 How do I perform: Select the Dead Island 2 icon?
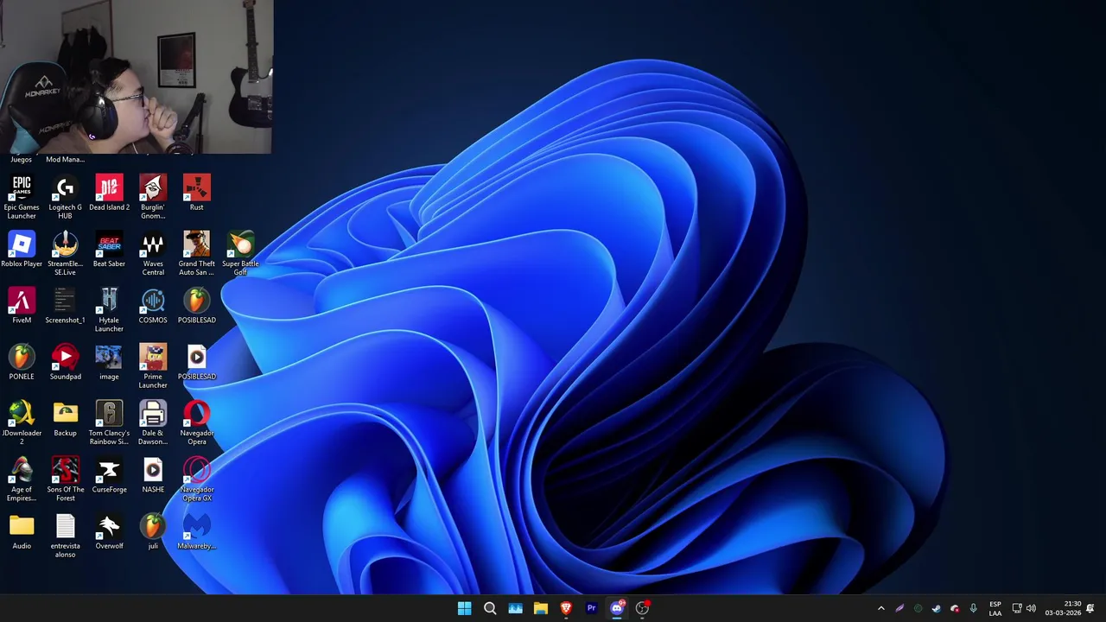tap(109, 194)
